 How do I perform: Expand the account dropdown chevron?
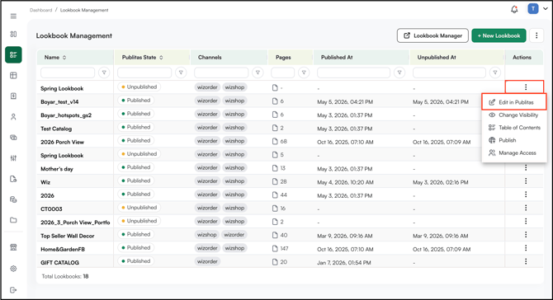(x=546, y=9)
